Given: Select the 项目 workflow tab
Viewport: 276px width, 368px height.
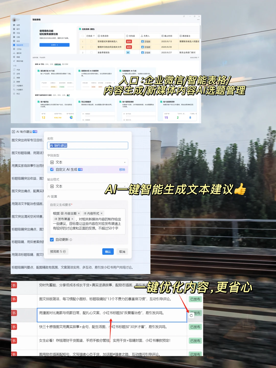Looking at the screenshot, I should click(54, 95).
